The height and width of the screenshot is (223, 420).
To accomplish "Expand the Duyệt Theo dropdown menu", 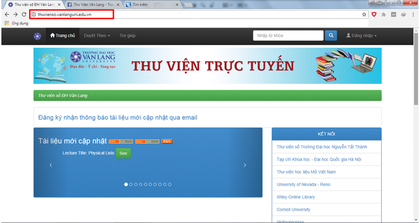I will tap(97, 36).
